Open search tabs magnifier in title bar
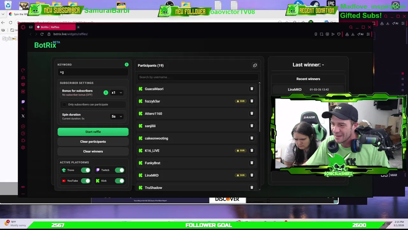 point(351,27)
